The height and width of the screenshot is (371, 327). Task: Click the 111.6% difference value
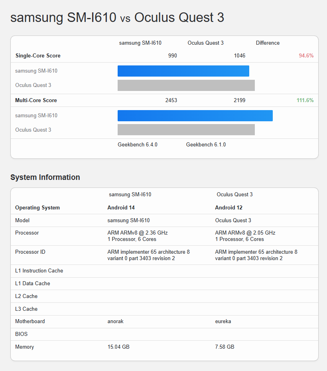pyautogui.click(x=305, y=100)
